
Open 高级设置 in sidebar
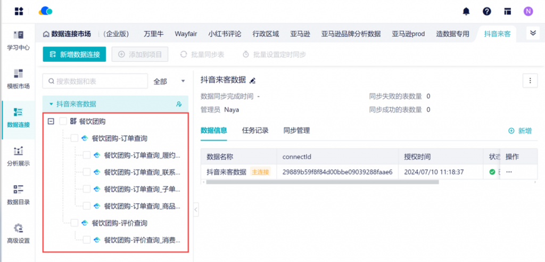(x=19, y=234)
